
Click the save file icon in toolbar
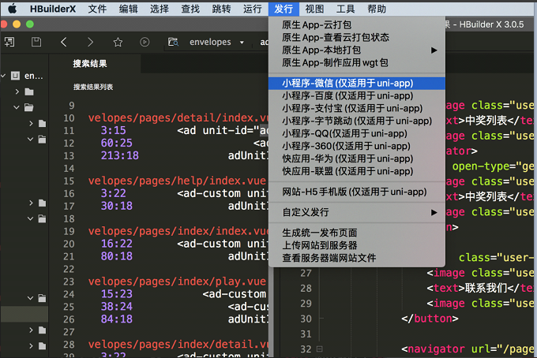click(x=36, y=42)
